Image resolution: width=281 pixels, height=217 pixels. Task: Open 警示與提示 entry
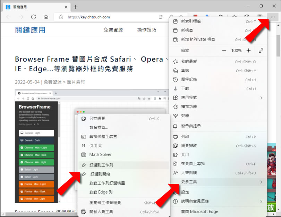pyautogui.click(x=218, y=126)
